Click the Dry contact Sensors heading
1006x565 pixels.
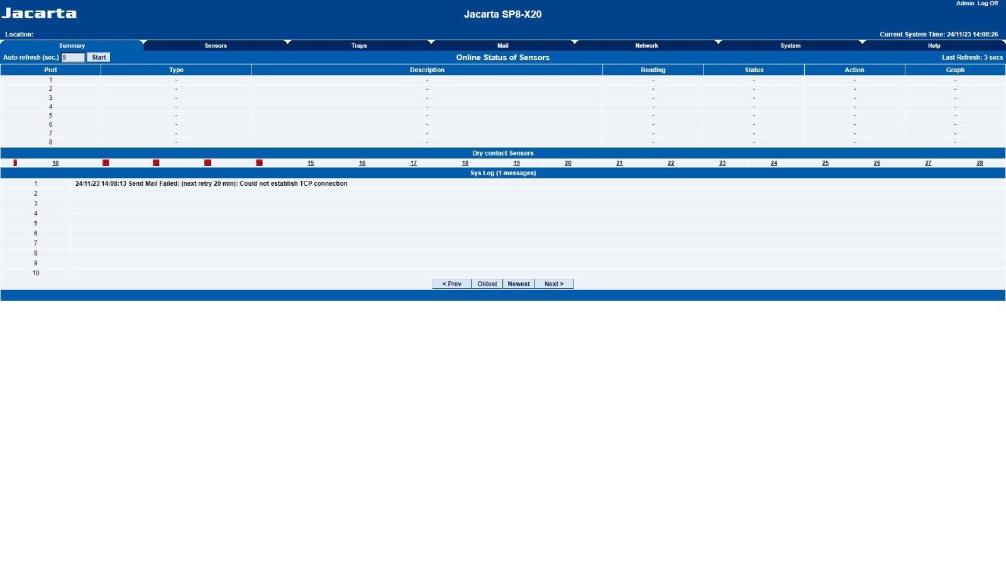tap(503, 153)
